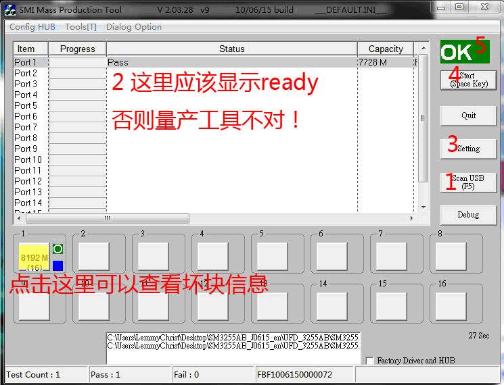Open the Tools[T] menu

[81, 27]
